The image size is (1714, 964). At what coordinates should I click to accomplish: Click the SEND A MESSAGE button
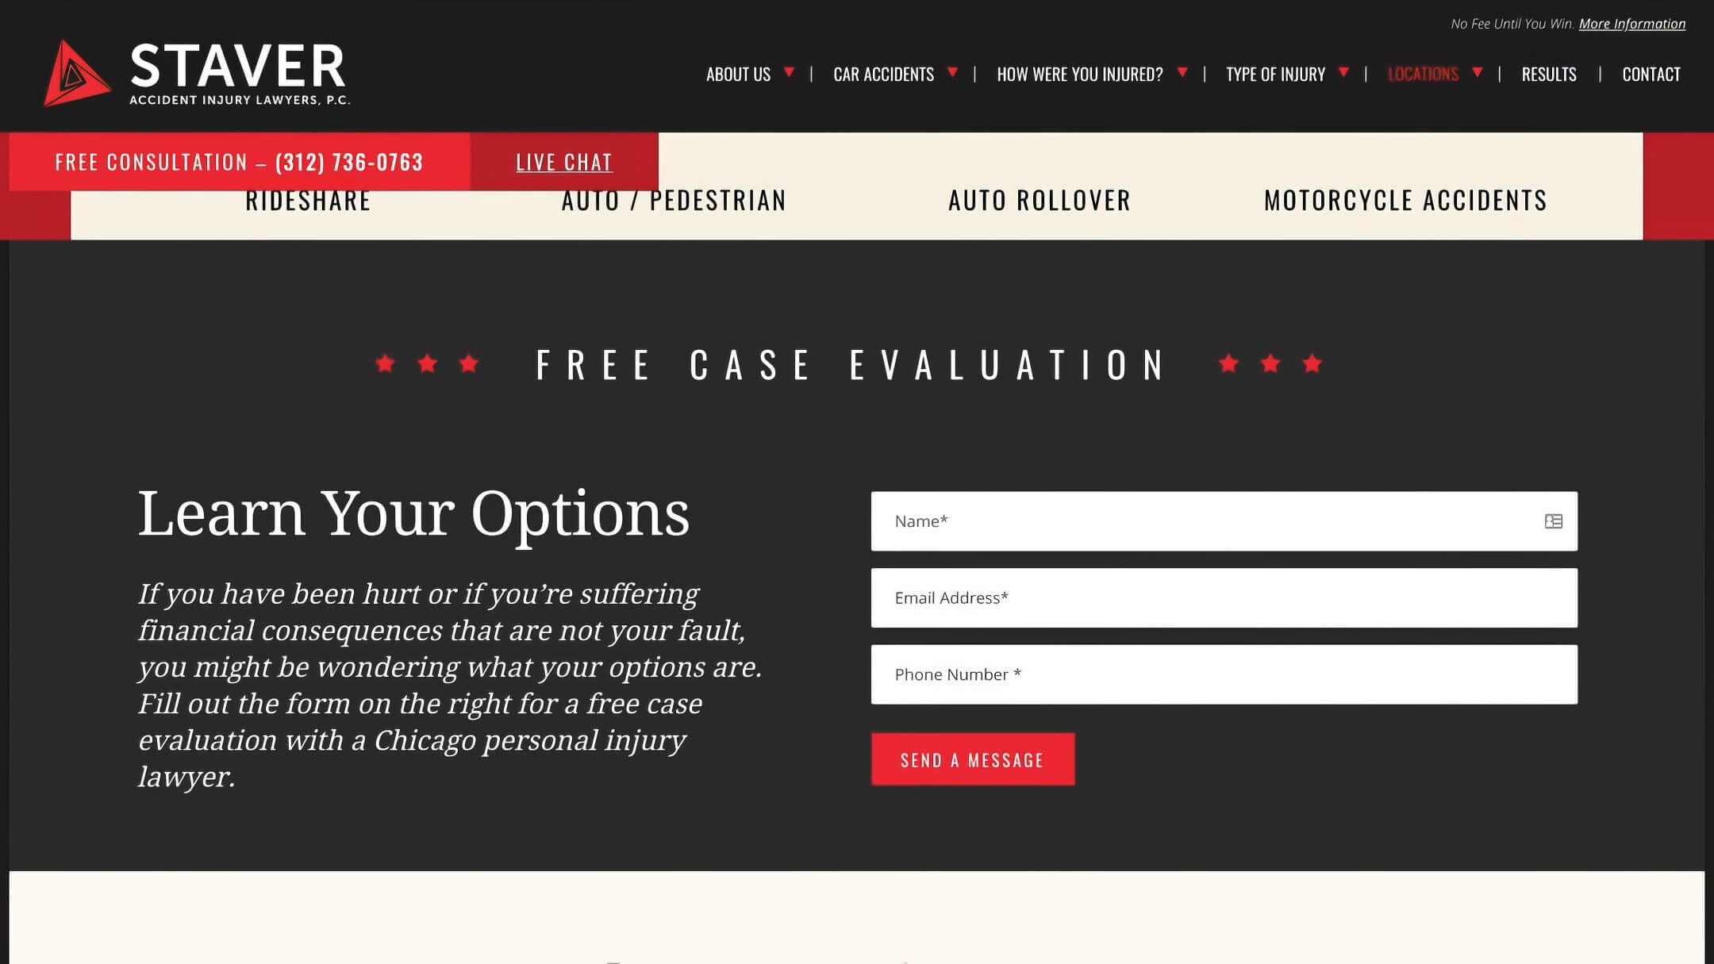coord(972,759)
